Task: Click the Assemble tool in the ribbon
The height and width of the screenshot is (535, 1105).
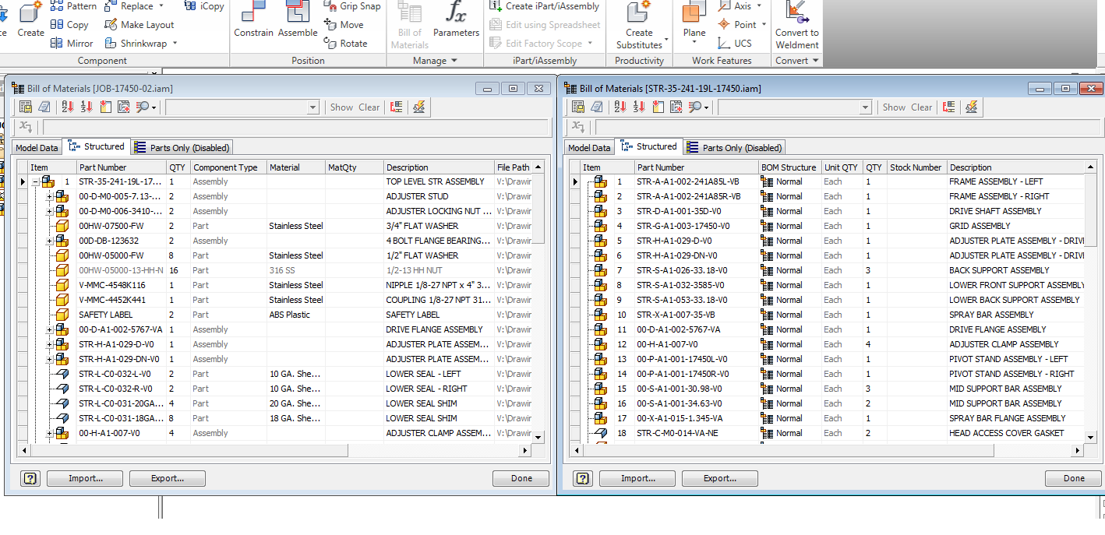Action: point(298,19)
